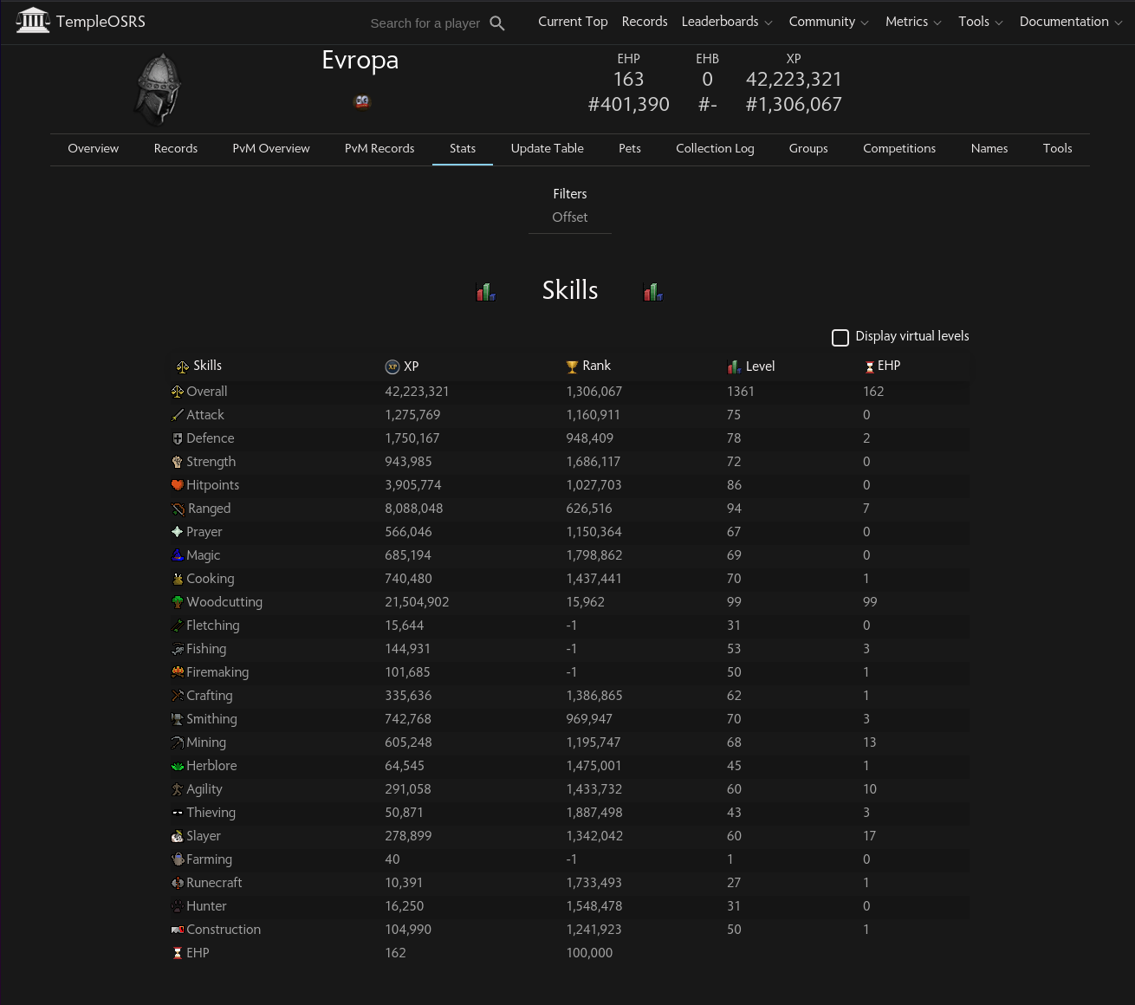Switch to the Groups tab
The height and width of the screenshot is (1005, 1135).
coord(808,148)
